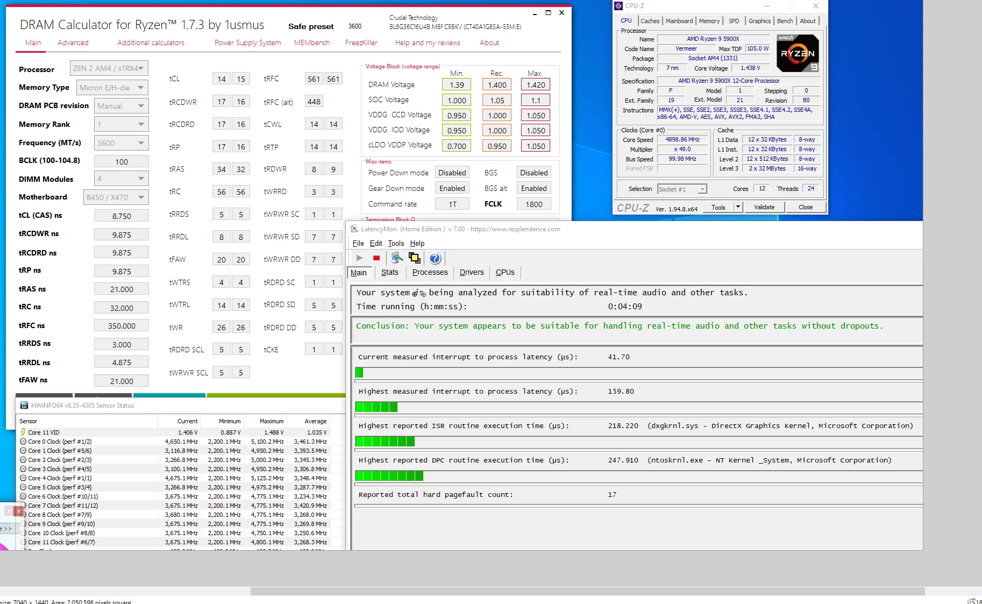This screenshot has height=604, width=982.
Task: Switch to Advanced tab in DRAM Calculator
Action: (73, 42)
